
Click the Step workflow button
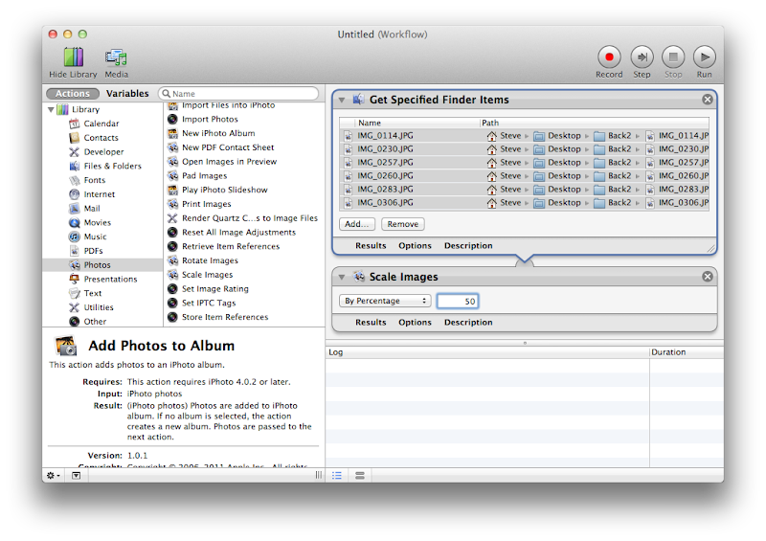pyautogui.click(x=642, y=57)
